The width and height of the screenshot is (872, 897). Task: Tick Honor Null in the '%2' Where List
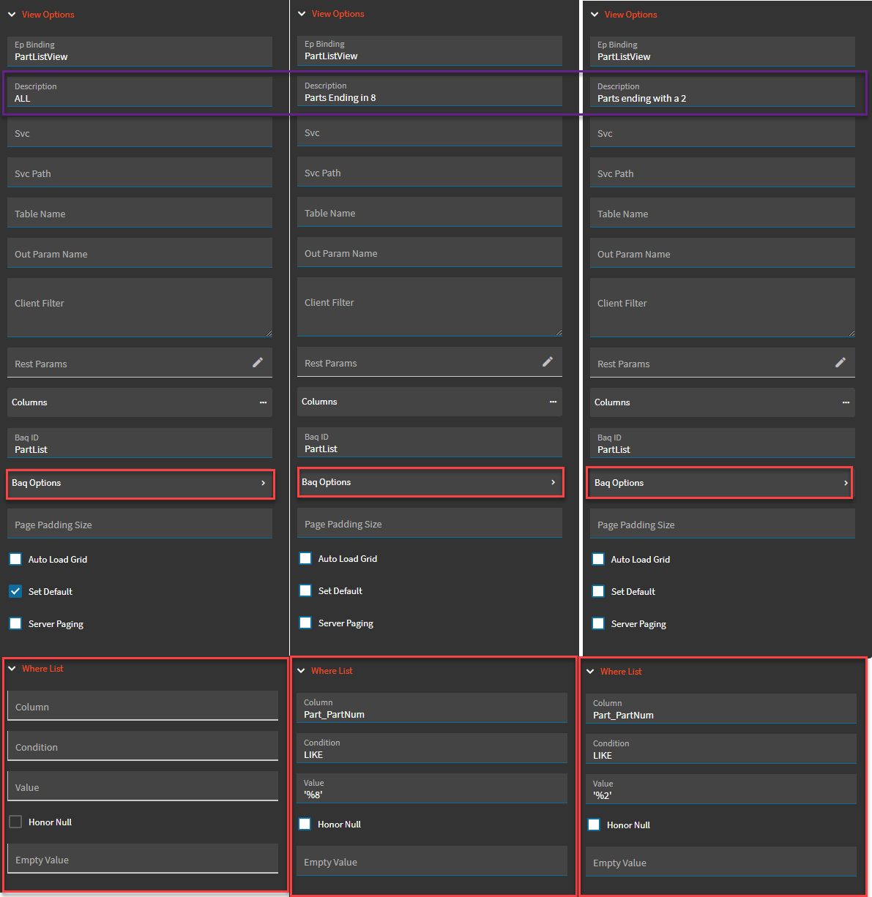pyautogui.click(x=594, y=825)
